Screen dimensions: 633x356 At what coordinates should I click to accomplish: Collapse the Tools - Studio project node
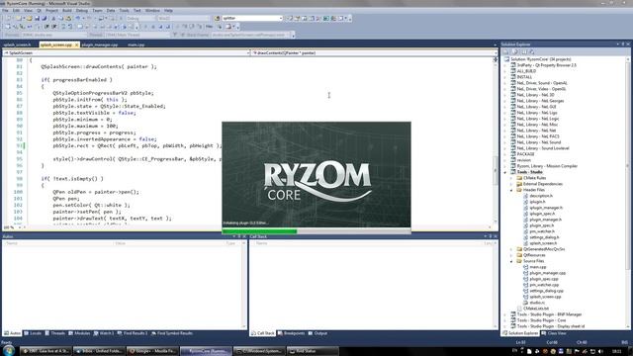[x=505, y=172]
